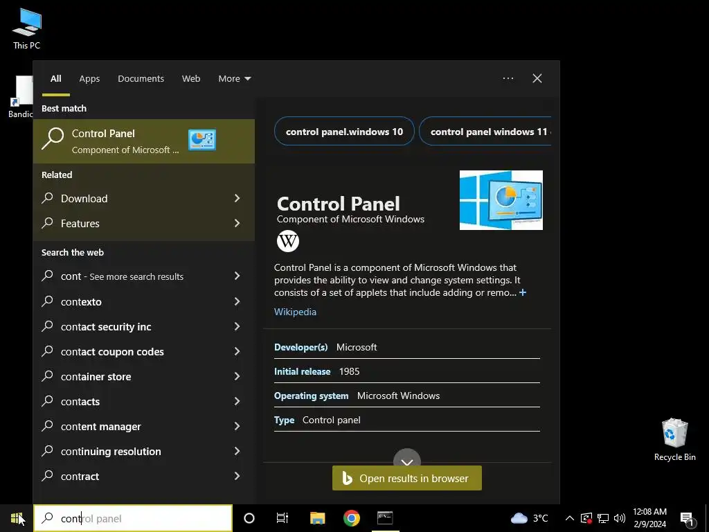Open the three-dots options menu in search panel
Screen dimensions: 709x532
[508, 78]
